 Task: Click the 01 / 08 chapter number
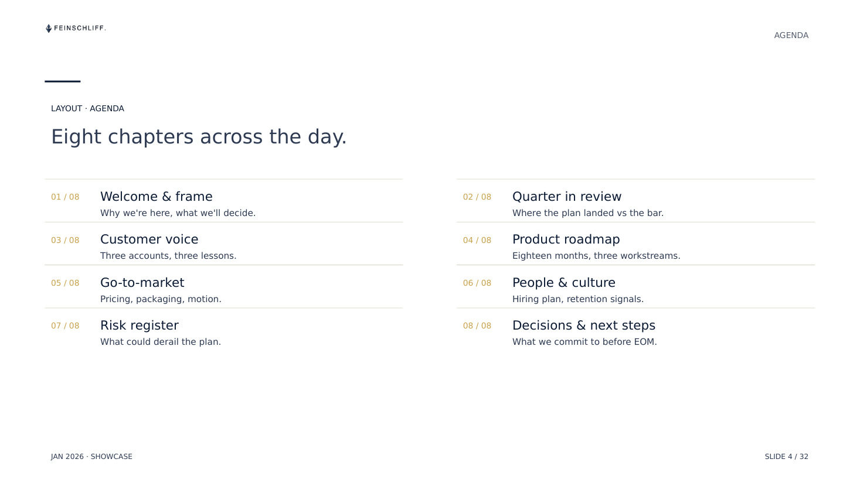pos(65,197)
